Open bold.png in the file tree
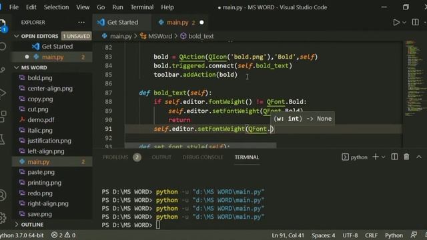The height and width of the screenshot is (240, 427). (40, 78)
